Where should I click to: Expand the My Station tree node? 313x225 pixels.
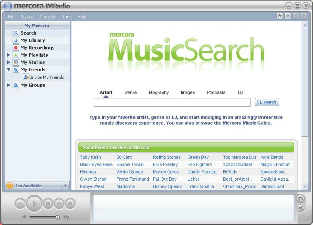(x=8, y=62)
